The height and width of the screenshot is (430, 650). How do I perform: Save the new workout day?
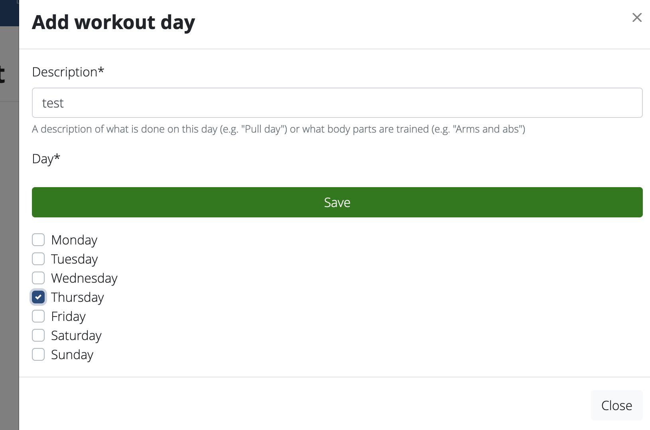[337, 202]
